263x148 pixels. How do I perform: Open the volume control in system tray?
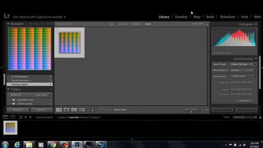245,145
